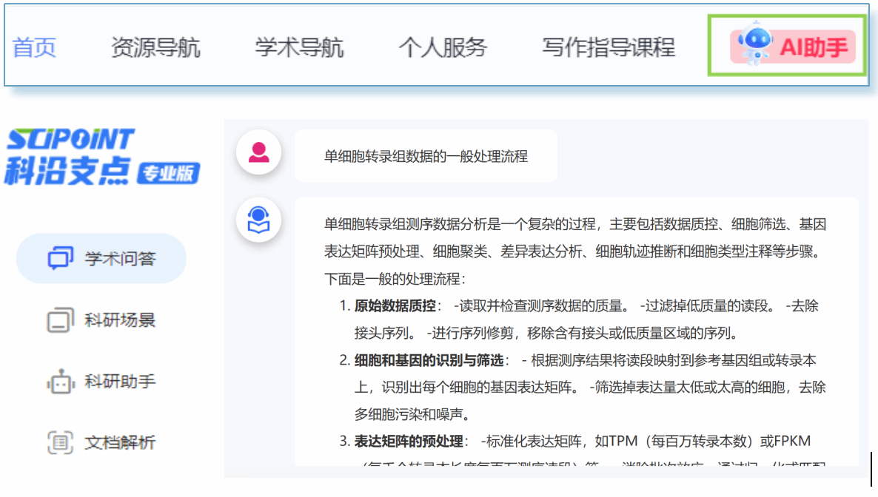
Task: Select the 科研场景 text label in sidebar
Action: [x=120, y=321]
